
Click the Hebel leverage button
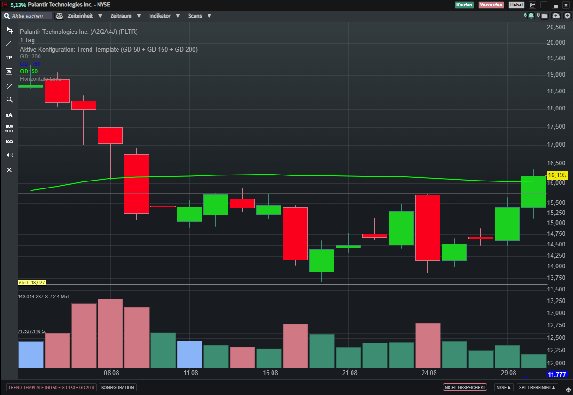pyautogui.click(x=516, y=5)
